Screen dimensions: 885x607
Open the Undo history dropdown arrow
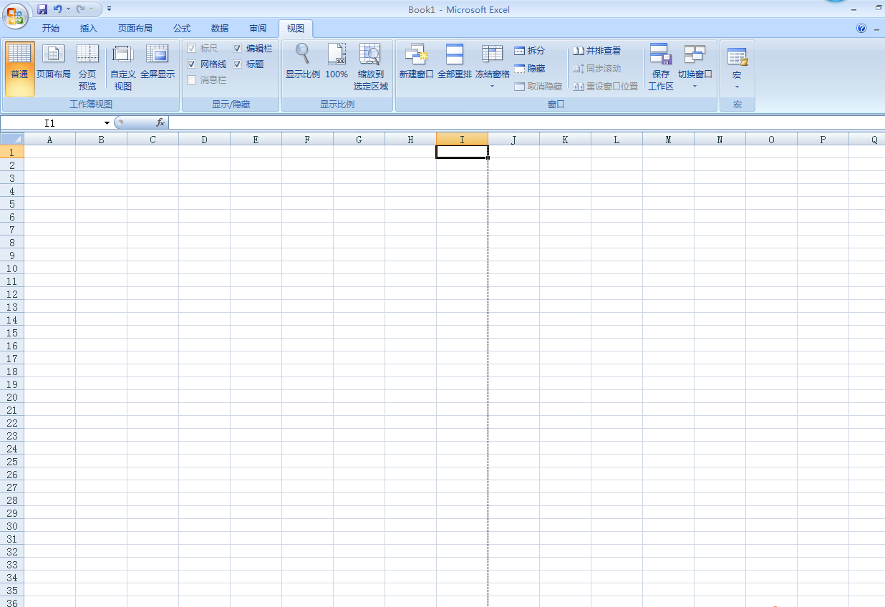69,9
